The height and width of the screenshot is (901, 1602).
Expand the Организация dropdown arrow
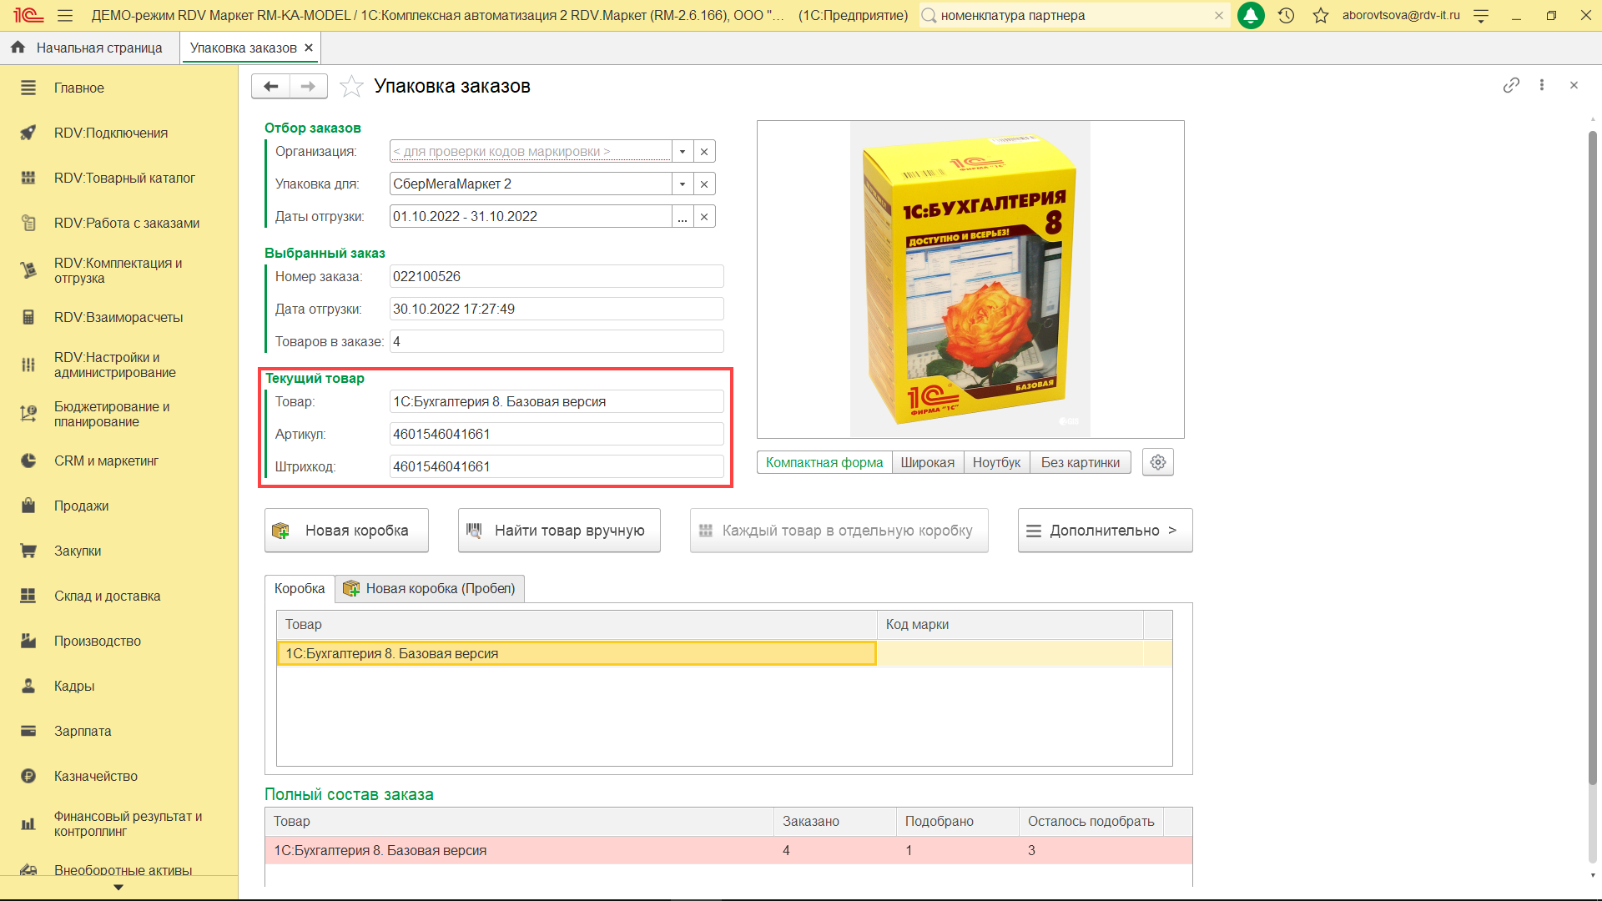[683, 151]
